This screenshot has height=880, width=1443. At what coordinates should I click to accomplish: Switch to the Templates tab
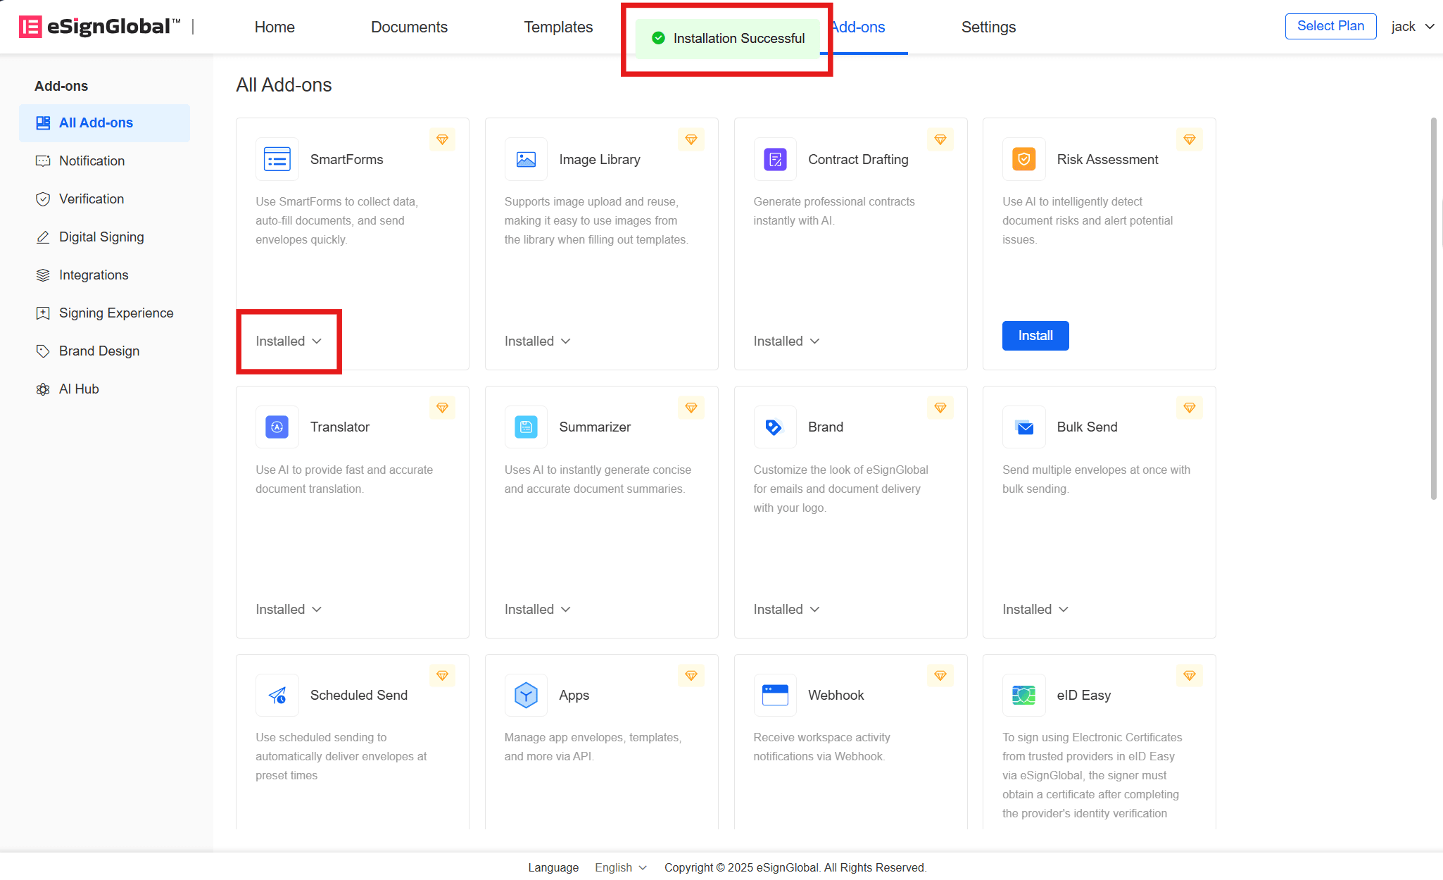558,27
